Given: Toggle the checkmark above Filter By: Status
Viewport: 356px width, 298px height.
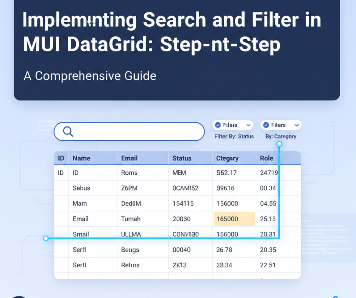Looking at the screenshot, I should pyautogui.click(x=217, y=125).
